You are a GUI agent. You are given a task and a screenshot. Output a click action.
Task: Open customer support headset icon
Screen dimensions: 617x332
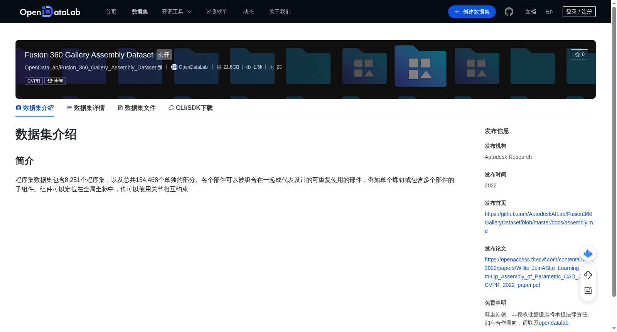pyautogui.click(x=588, y=275)
